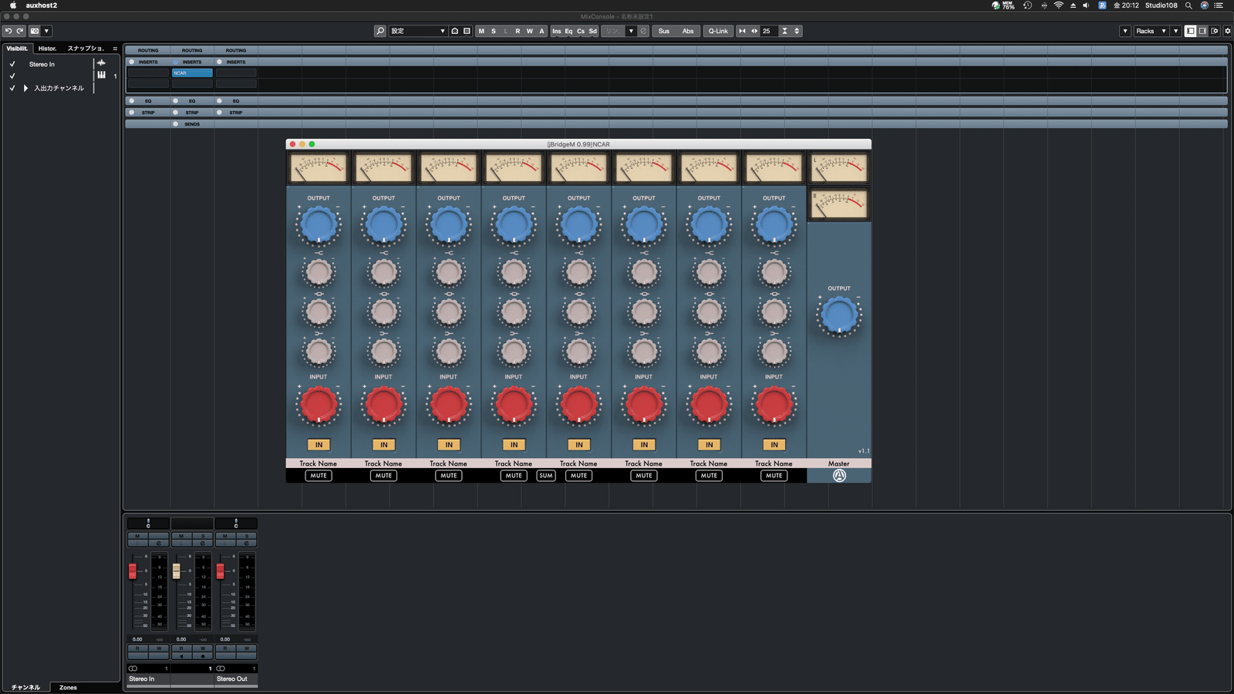Click record enable dot on middle channel
Image resolution: width=1234 pixels, height=694 pixels.
(203, 655)
